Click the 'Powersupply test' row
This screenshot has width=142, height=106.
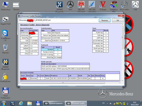100,43
